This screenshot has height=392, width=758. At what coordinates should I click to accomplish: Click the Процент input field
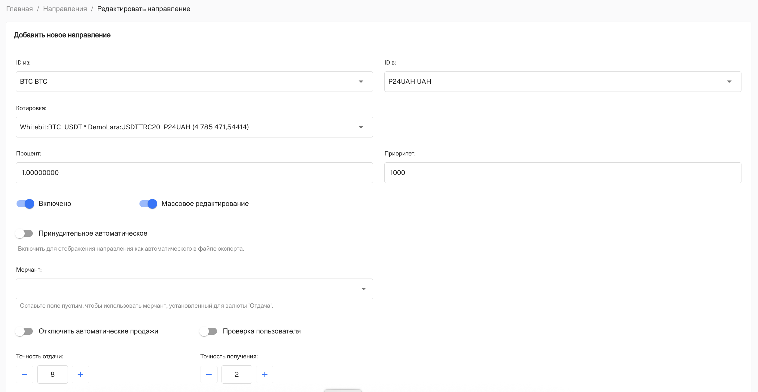tap(194, 173)
